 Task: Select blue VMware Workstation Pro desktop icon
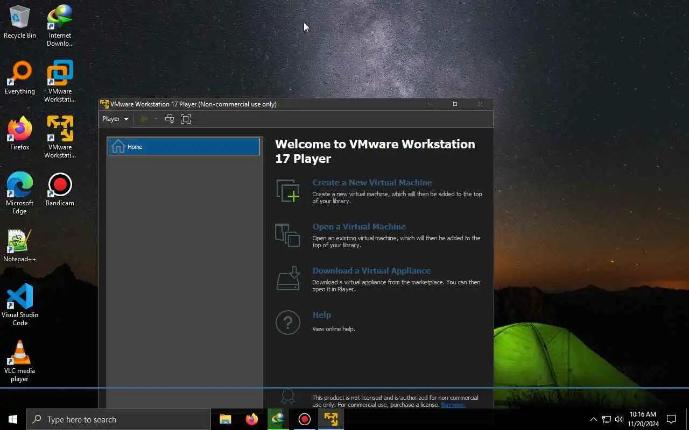pos(60,82)
